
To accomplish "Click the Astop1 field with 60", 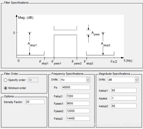I will pyautogui.click(x=124, y=90).
